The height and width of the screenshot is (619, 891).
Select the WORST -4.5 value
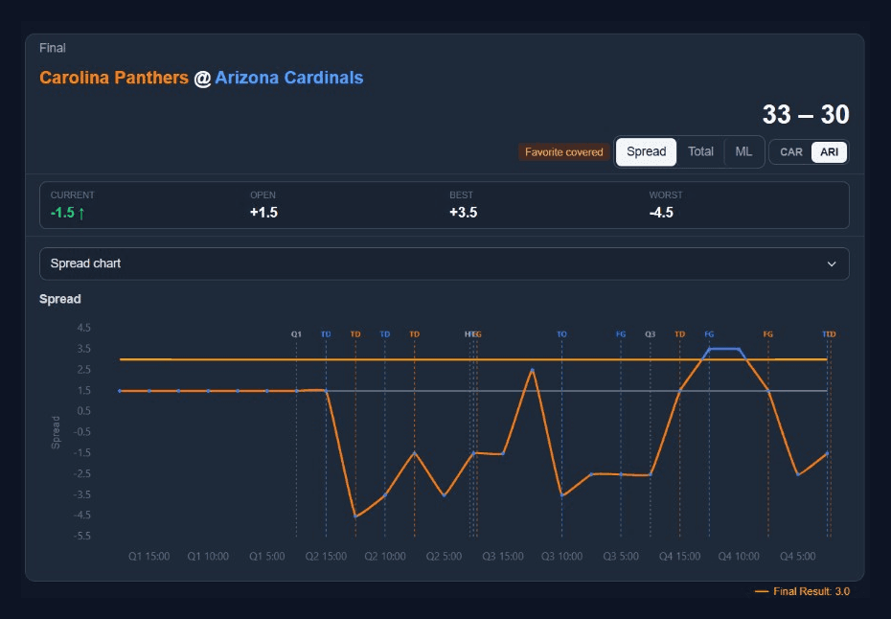(x=661, y=213)
